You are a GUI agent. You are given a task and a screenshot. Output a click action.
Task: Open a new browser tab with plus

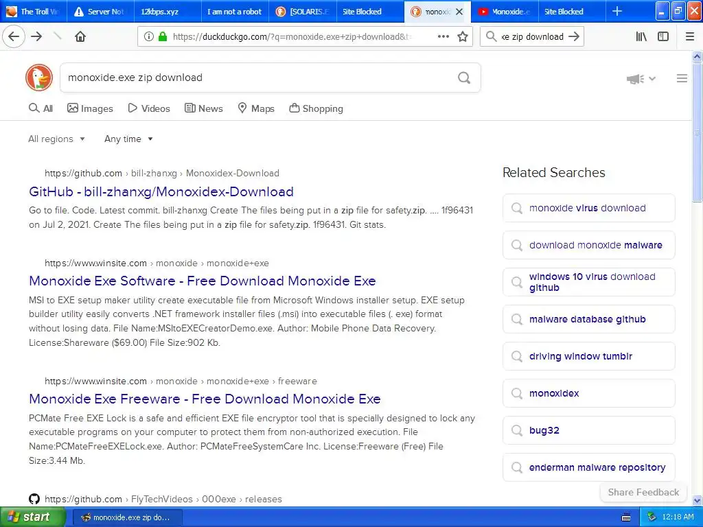tap(617, 11)
